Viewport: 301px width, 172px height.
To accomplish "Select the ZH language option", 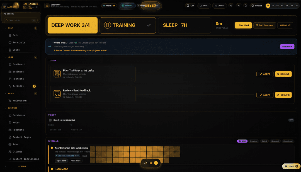I will pos(292,6).
